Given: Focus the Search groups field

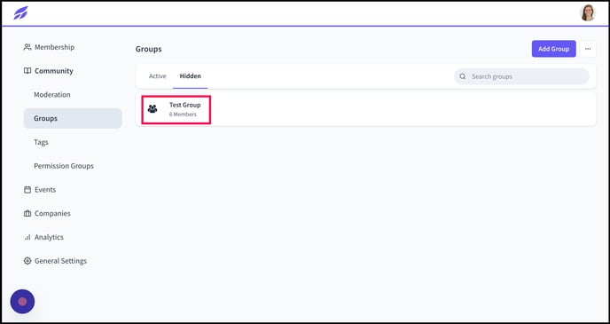Looking at the screenshot, I should (522, 76).
